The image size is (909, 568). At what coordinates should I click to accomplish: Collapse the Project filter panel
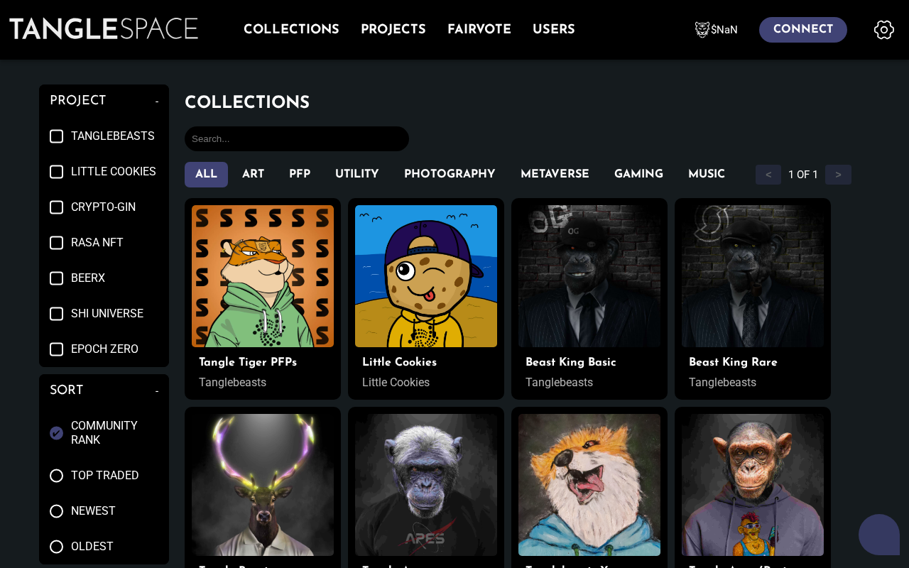157,102
